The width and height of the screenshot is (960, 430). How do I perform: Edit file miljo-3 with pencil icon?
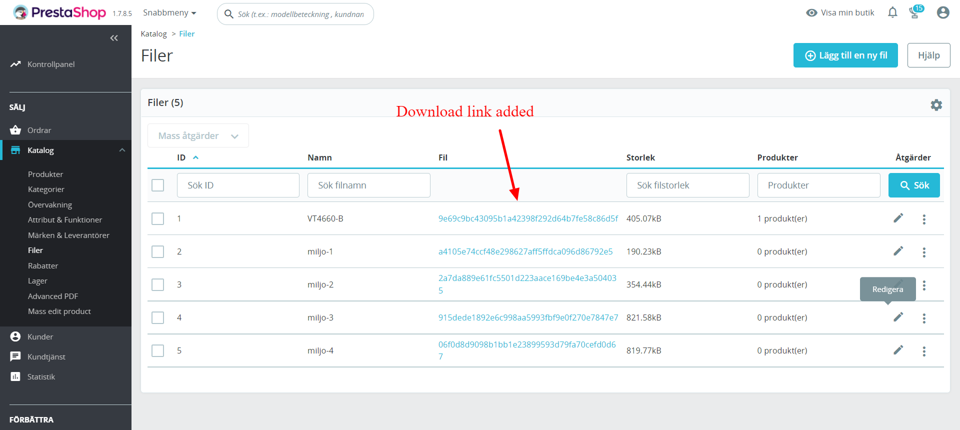pos(898,317)
